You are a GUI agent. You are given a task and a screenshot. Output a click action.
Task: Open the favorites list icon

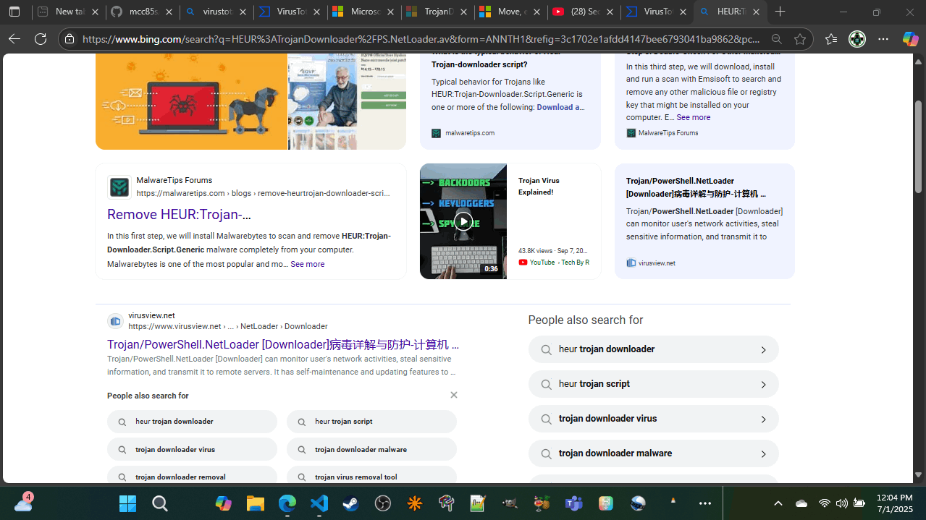(830, 39)
